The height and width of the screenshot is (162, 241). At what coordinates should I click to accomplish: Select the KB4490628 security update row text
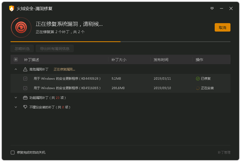point(67,79)
